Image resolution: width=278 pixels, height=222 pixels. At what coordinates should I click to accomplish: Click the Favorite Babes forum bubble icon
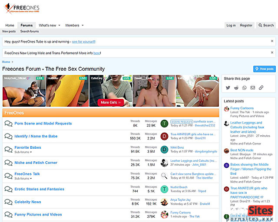[8, 150]
